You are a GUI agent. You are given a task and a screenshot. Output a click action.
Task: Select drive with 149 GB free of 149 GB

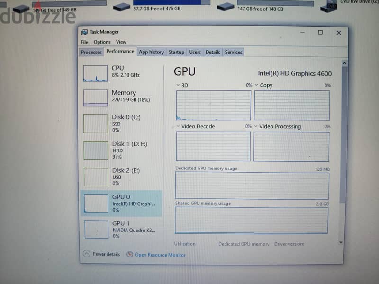point(60,7)
